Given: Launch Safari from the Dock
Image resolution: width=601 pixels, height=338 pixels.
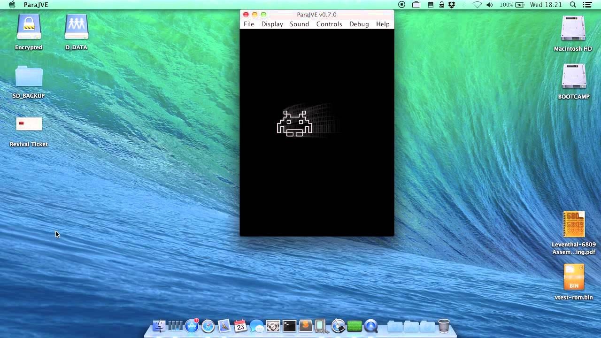Looking at the screenshot, I should (208, 325).
